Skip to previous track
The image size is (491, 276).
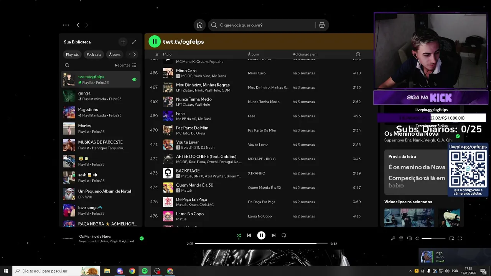tap(249, 235)
